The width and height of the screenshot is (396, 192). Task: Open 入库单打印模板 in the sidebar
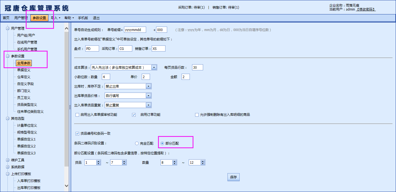[x=29, y=181]
